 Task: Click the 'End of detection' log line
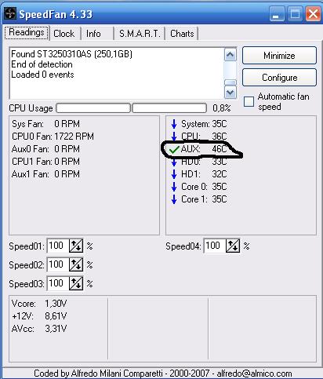(42, 64)
